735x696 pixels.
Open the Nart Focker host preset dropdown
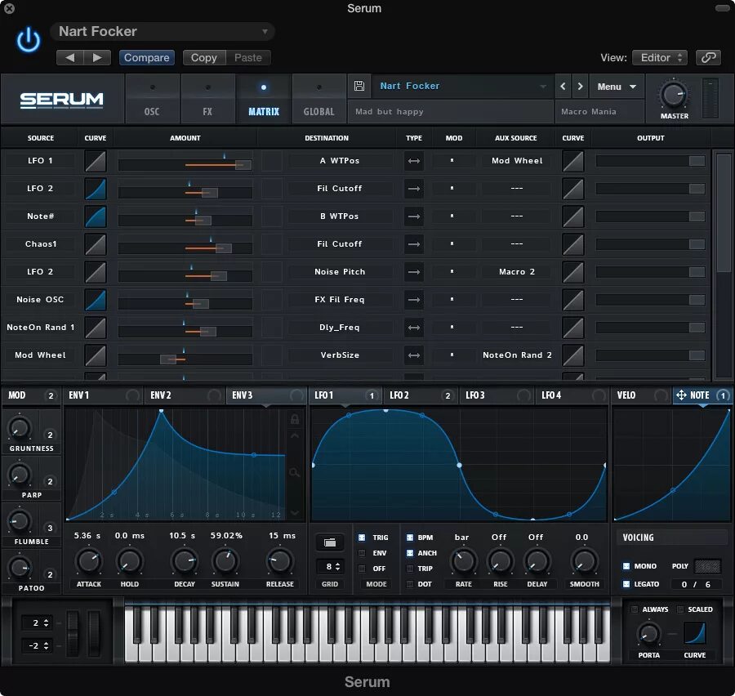(163, 31)
